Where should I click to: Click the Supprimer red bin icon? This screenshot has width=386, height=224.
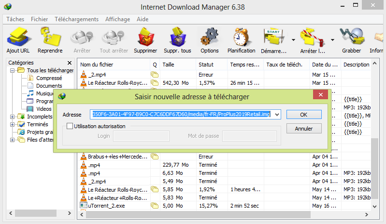coord(145,37)
